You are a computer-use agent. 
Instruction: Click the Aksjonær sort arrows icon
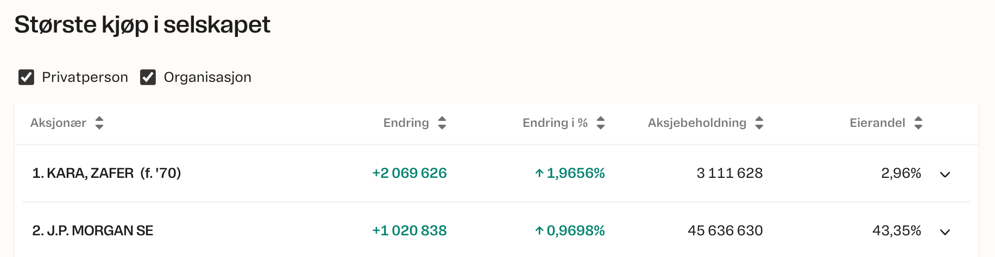pyautogui.click(x=99, y=123)
